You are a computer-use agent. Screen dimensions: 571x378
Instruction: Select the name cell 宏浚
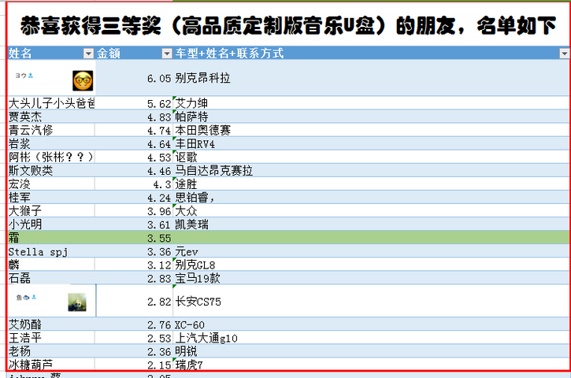(51, 184)
